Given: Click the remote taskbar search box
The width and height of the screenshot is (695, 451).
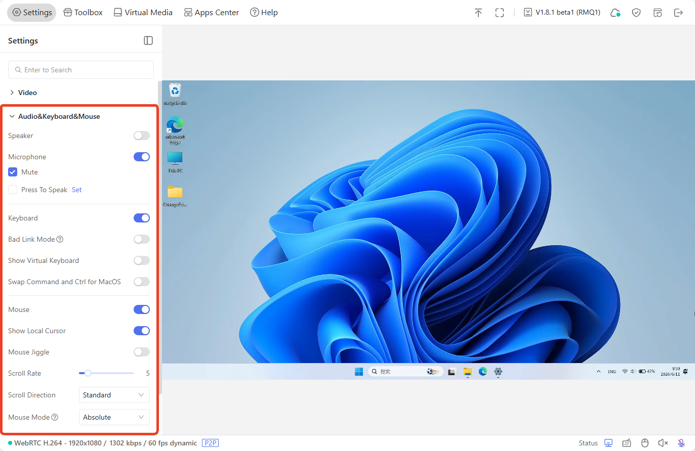Looking at the screenshot, I should click(x=405, y=372).
